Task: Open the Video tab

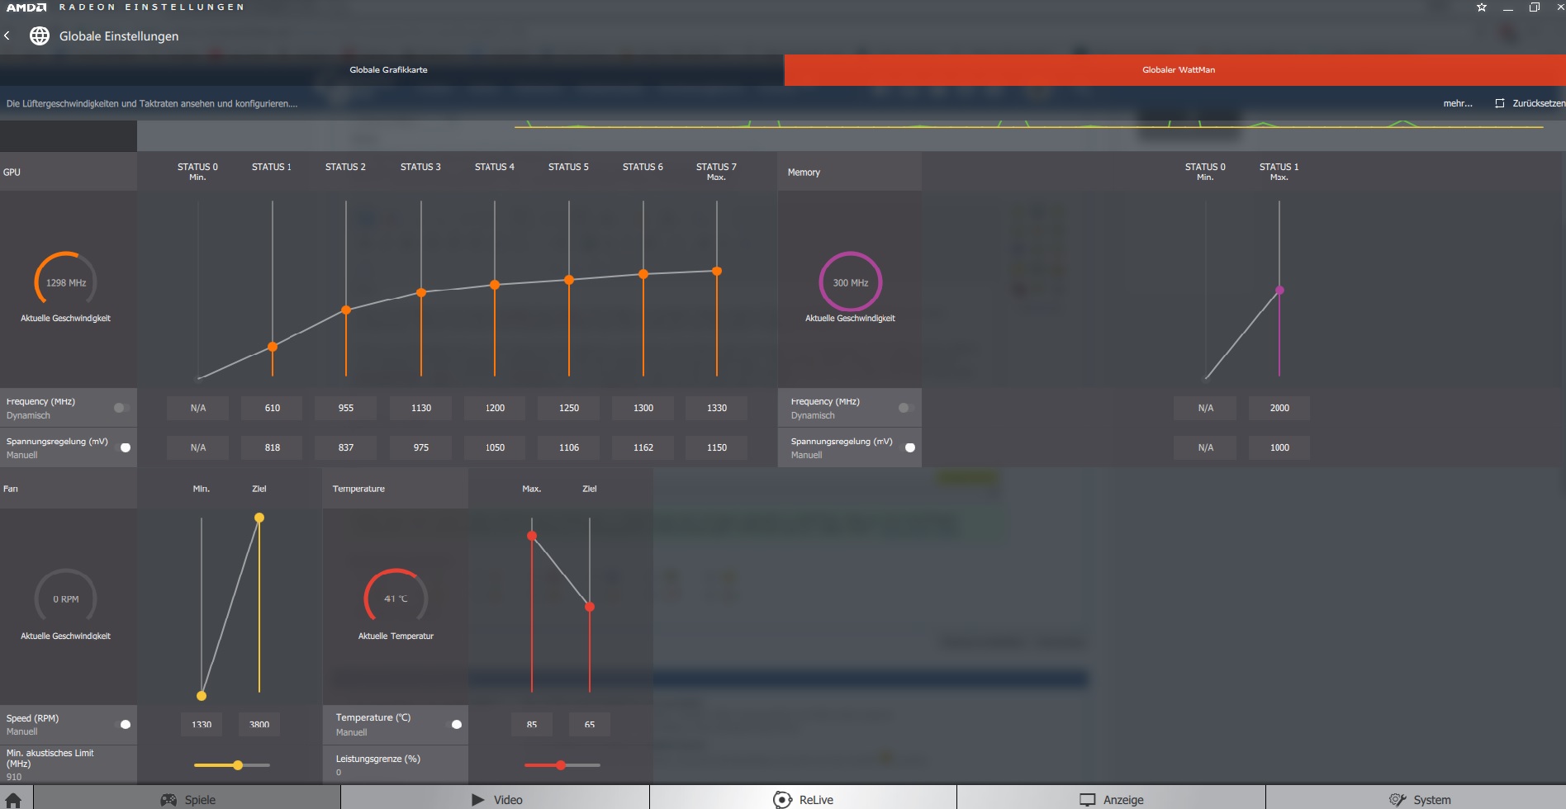Action: click(x=496, y=799)
